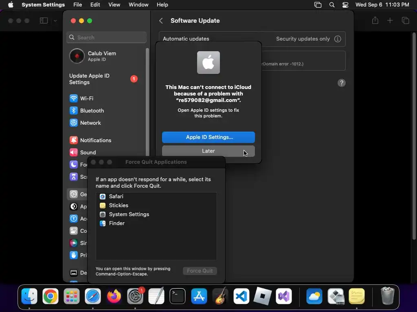Show Safari tab overview
Viewport: 417px width, 312px height.
(x=405, y=20)
